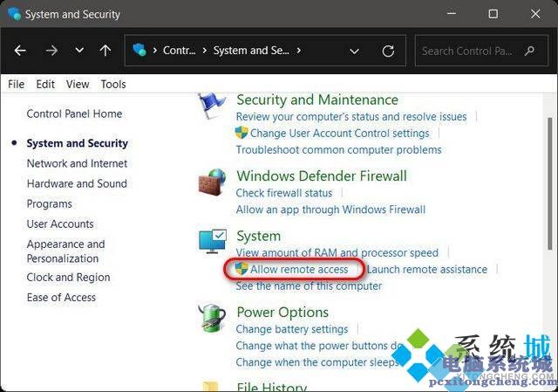Select the 'System and Se...' breadcrumb
This screenshot has width=558, height=392.
(x=251, y=51)
